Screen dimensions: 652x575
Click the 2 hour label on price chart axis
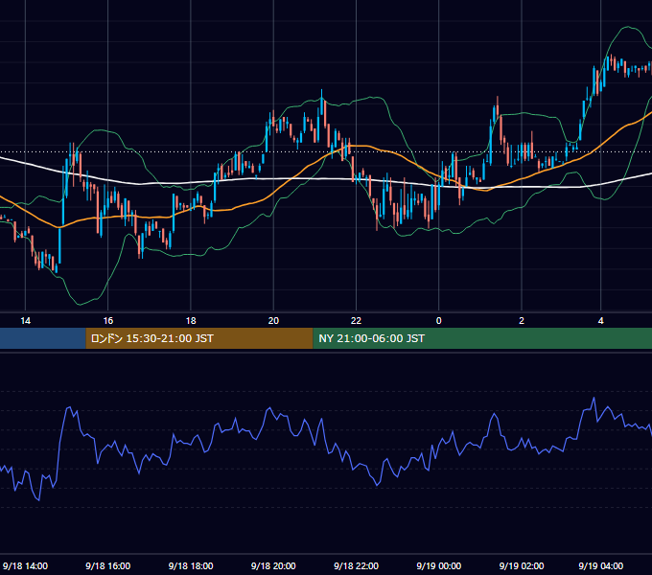522,321
